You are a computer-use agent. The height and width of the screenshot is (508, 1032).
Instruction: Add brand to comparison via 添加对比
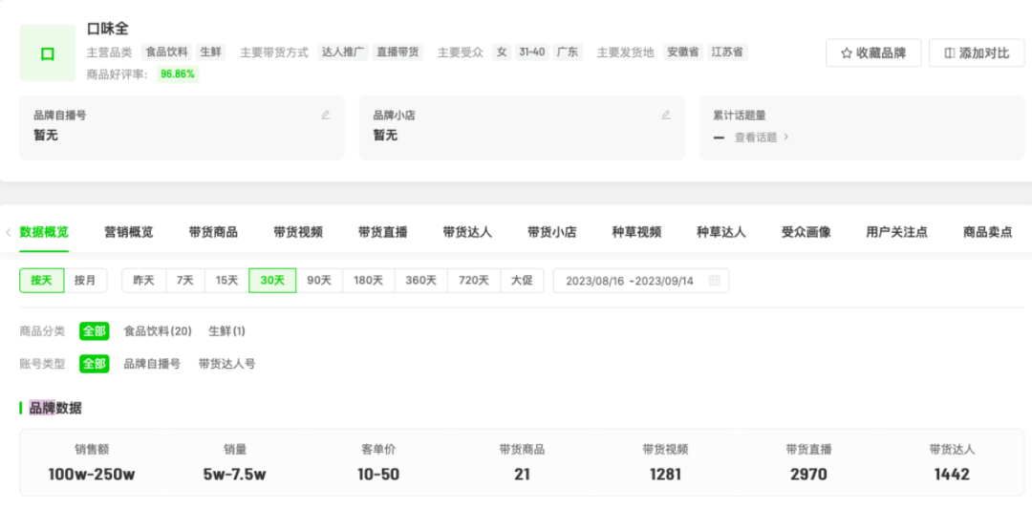point(976,53)
